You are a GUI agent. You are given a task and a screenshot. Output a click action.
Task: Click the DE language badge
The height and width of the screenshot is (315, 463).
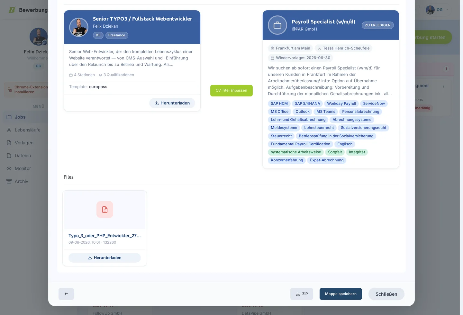click(x=98, y=35)
